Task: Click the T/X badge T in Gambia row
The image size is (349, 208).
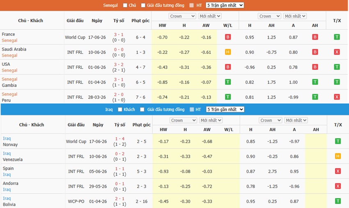Action: [337, 82]
